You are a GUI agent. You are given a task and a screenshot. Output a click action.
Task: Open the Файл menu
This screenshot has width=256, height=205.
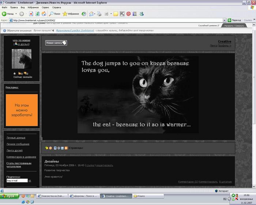pos(4,8)
